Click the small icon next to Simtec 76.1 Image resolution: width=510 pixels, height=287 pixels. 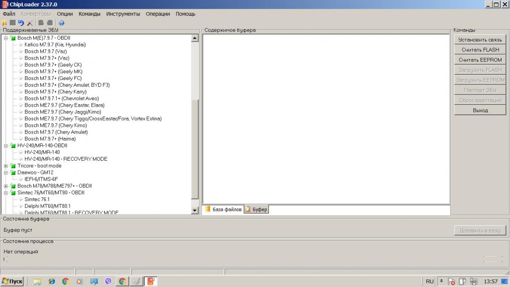coord(20,199)
